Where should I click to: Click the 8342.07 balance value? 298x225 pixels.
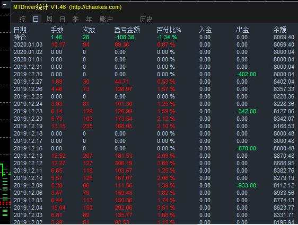(x=284, y=119)
